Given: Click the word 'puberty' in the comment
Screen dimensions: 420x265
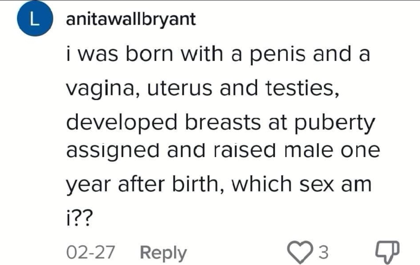Looking at the screenshot, I should pyautogui.click(x=335, y=123).
